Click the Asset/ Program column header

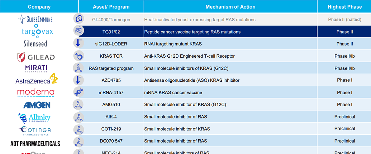click(111, 6)
